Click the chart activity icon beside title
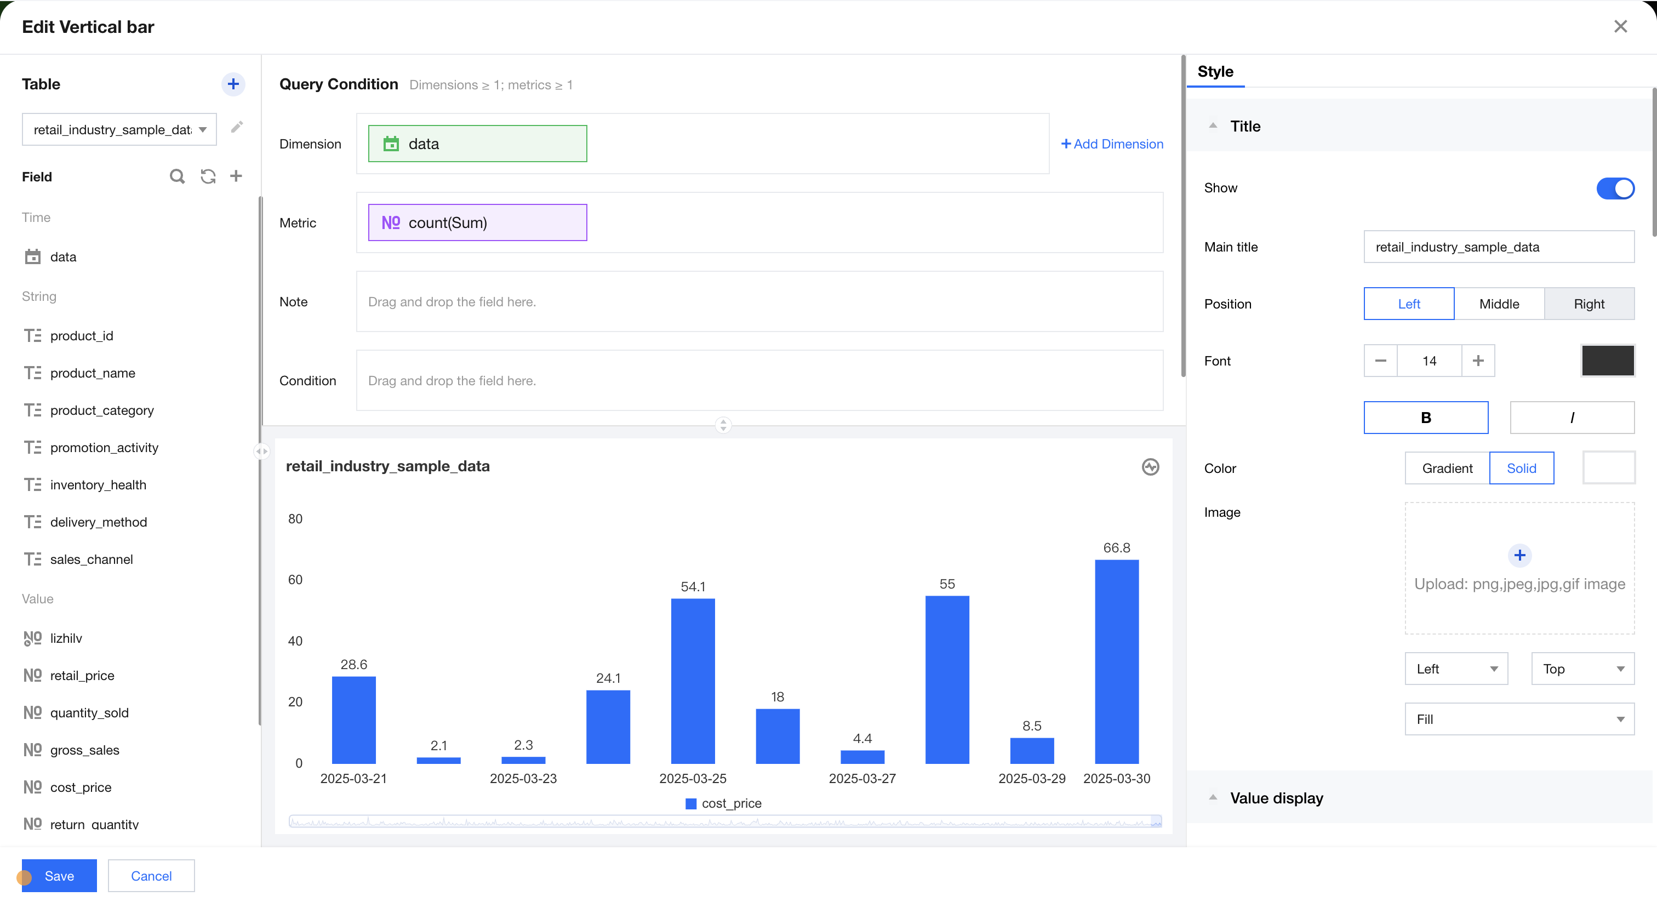The height and width of the screenshot is (902, 1657). (1150, 466)
